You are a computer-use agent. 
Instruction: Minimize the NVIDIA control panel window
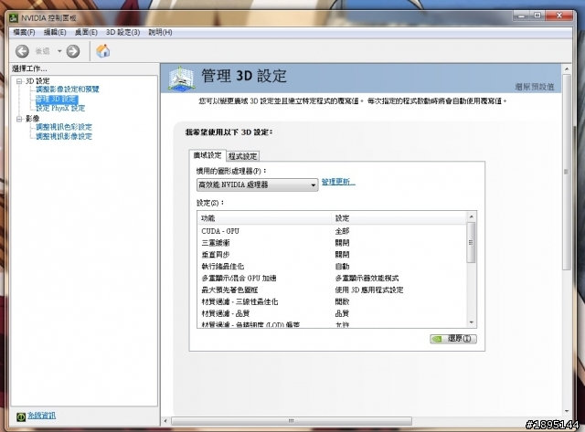click(522, 16)
